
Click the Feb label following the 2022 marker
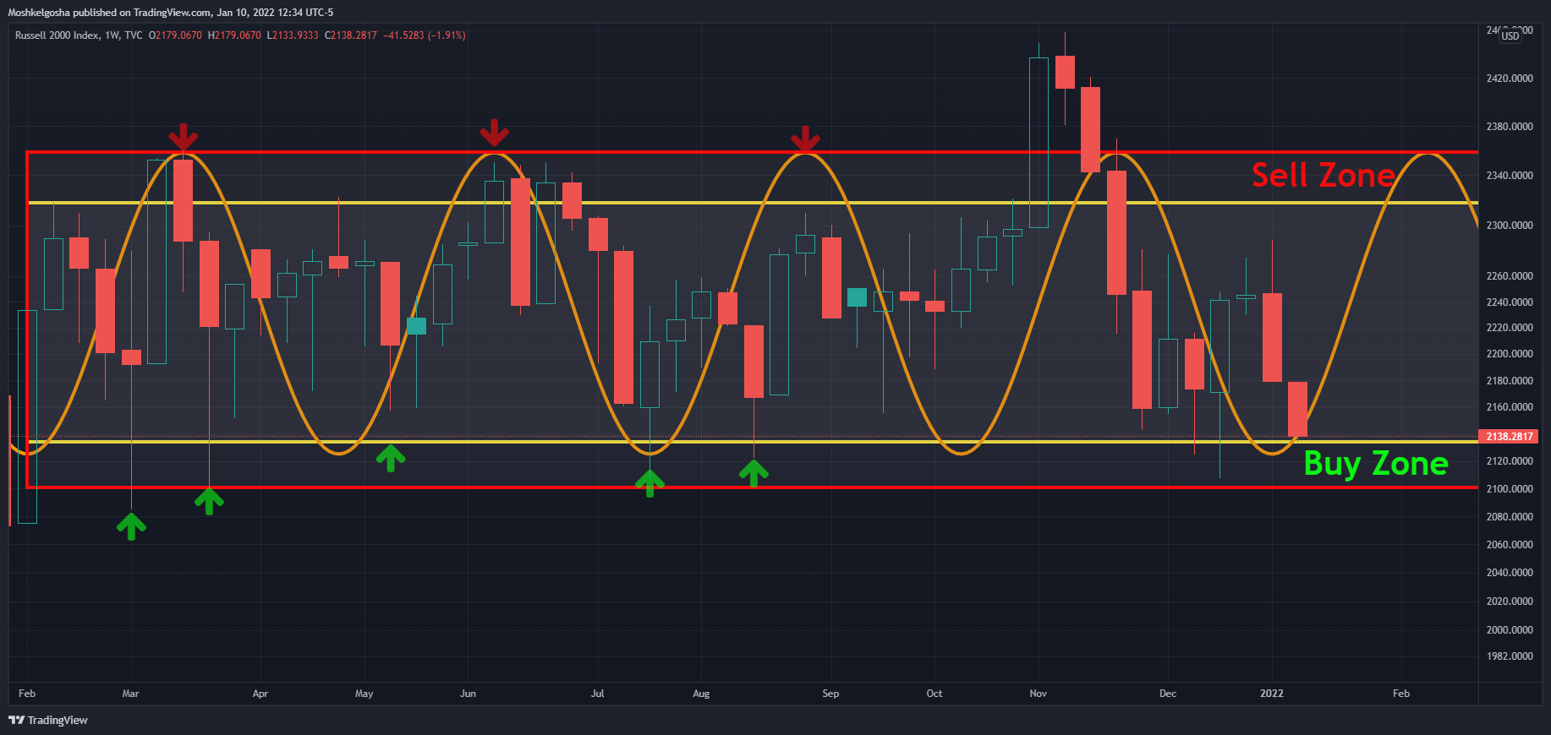pos(1401,694)
